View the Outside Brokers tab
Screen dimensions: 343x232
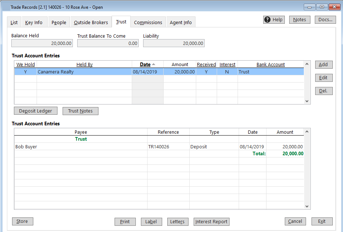click(x=91, y=22)
